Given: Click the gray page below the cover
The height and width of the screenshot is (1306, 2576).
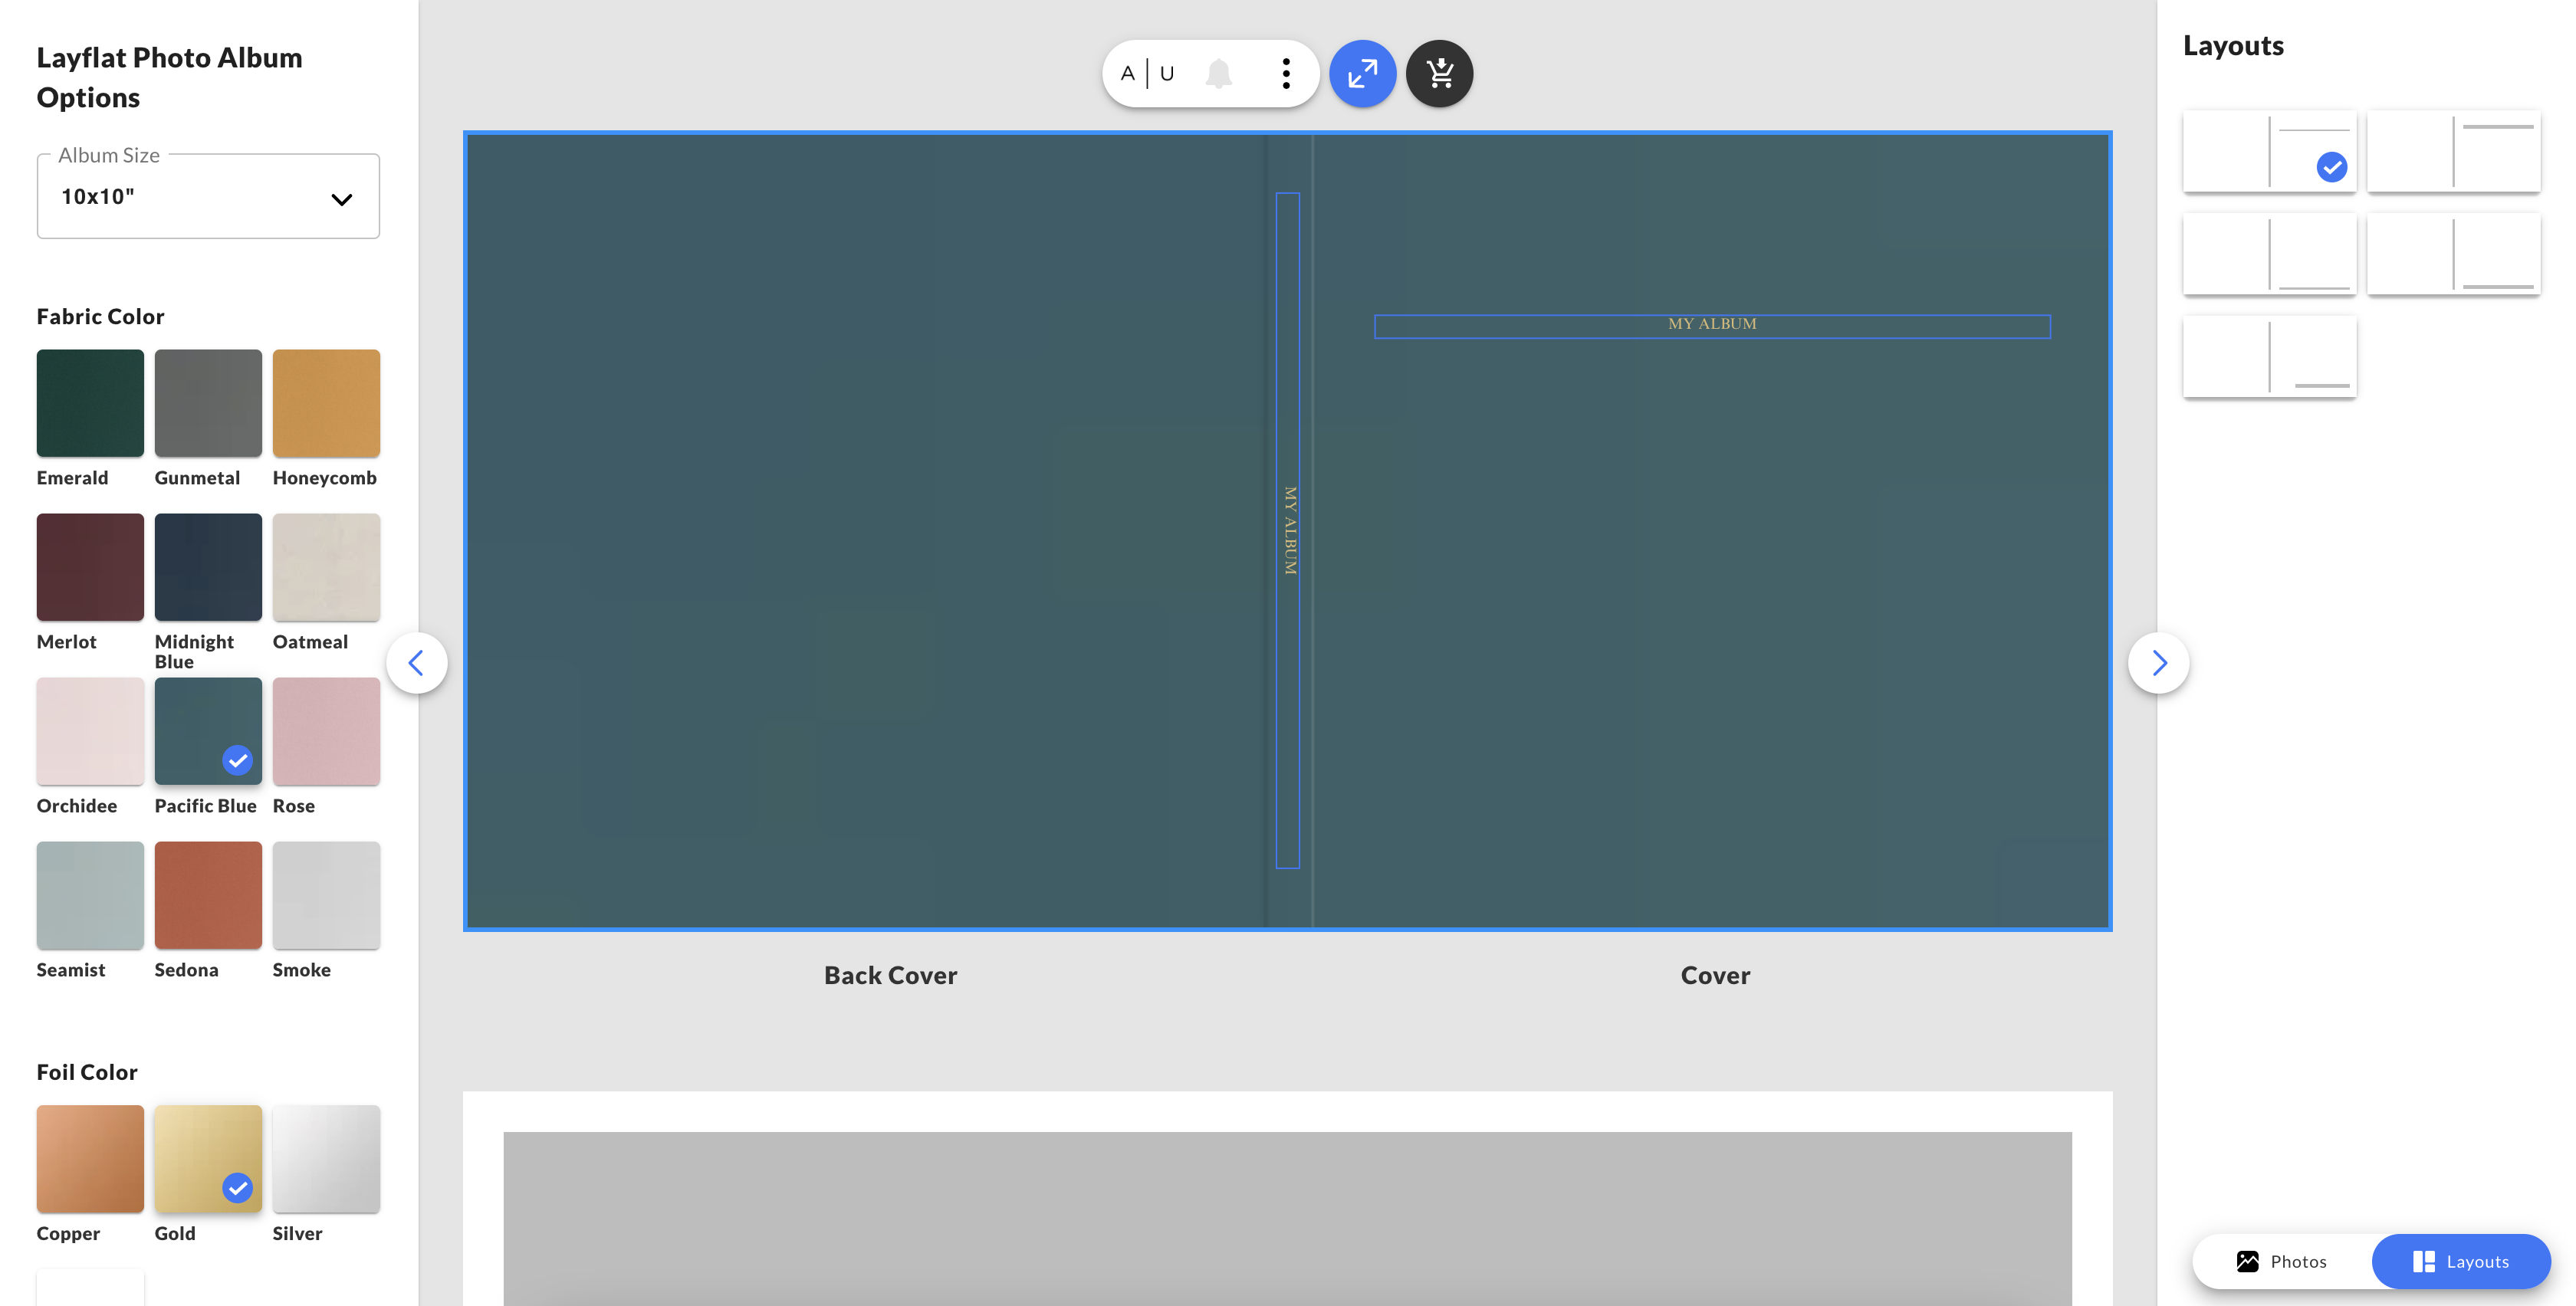Looking at the screenshot, I should (1287, 1218).
